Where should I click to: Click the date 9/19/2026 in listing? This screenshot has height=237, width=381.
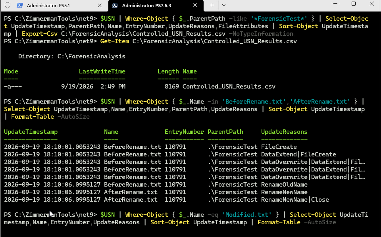pos(77,87)
